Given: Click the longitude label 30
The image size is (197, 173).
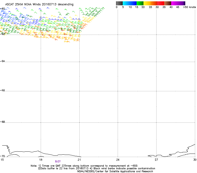Looking at the screenshot, I should tap(195, 160).
